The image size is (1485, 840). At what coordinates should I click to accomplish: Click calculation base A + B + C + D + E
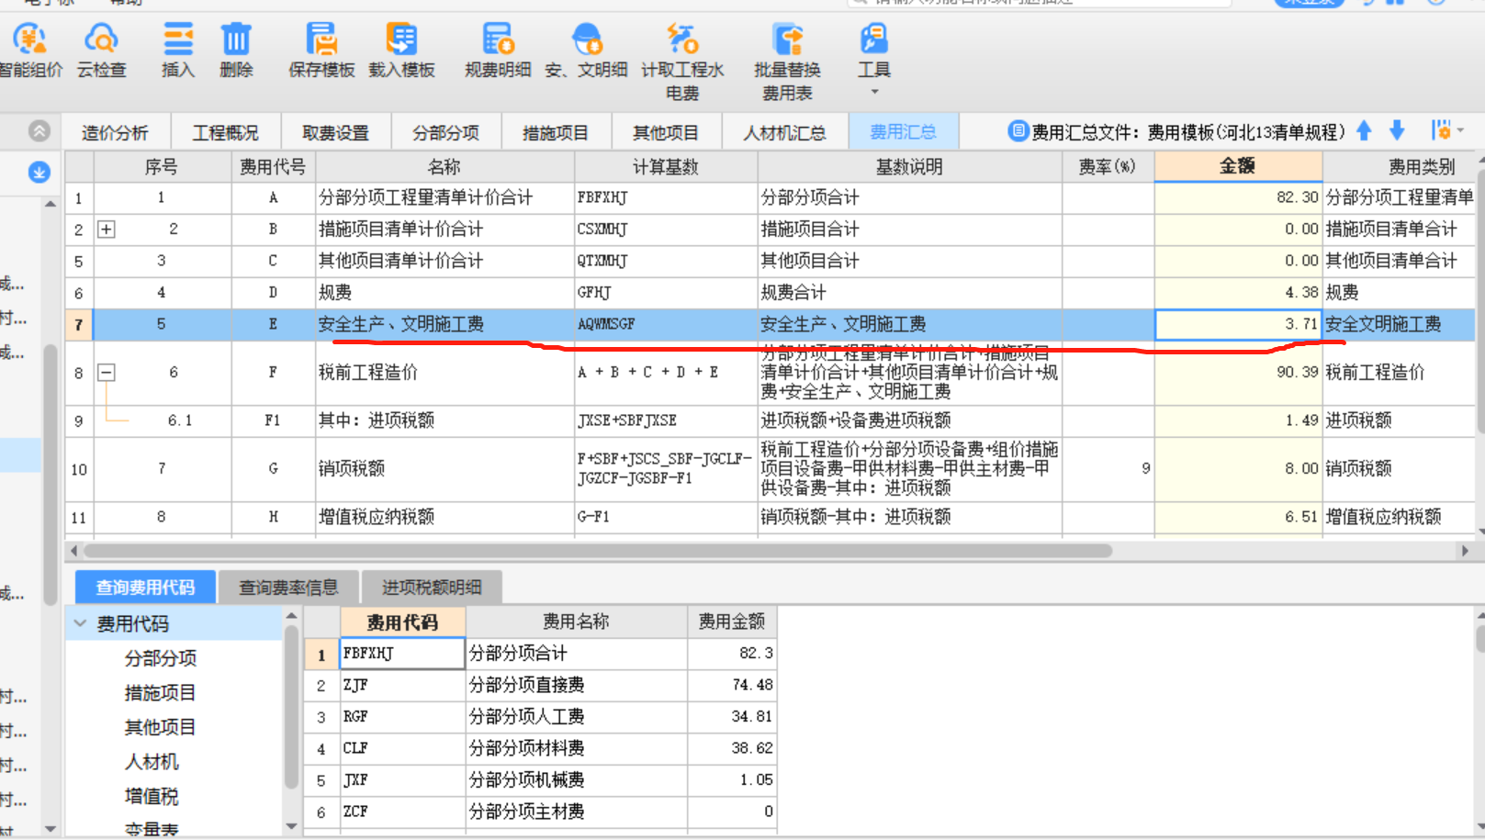pyautogui.click(x=666, y=373)
